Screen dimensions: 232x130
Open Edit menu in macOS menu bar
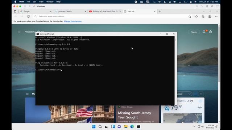(x=34, y=1)
